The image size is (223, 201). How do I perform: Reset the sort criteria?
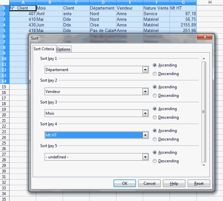[x=199, y=183]
